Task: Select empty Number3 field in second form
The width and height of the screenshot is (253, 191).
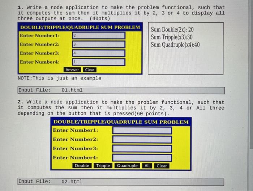Action: pos(142,149)
